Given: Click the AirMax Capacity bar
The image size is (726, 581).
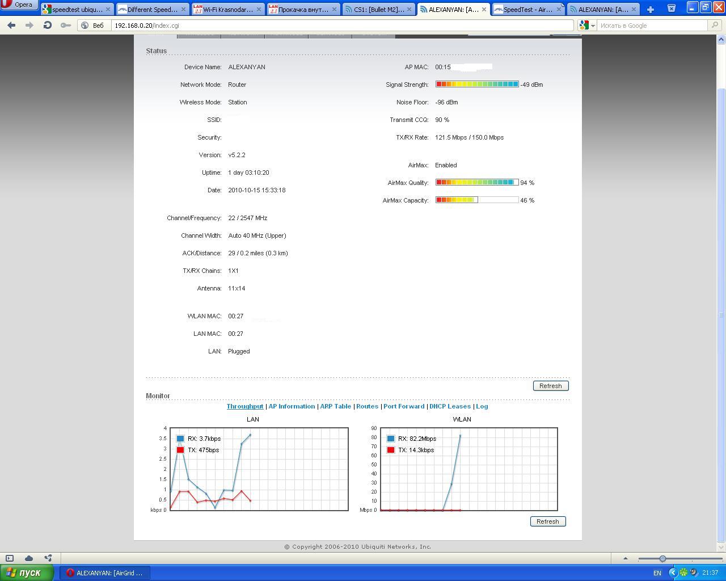Looking at the screenshot, I should (x=477, y=200).
